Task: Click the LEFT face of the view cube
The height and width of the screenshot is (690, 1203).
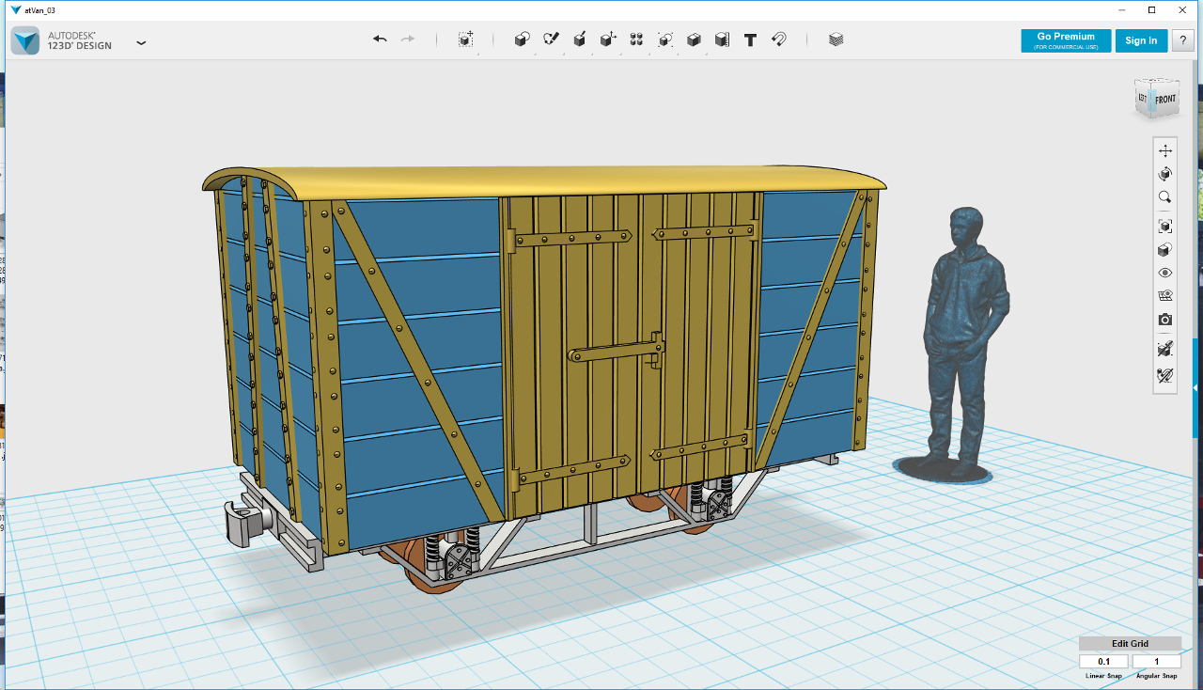Action: coord(1143,98)
